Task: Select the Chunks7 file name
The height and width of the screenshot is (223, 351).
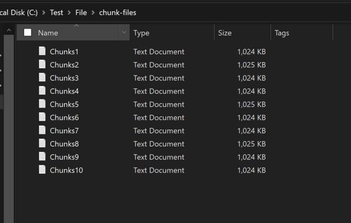Action: 64,130
